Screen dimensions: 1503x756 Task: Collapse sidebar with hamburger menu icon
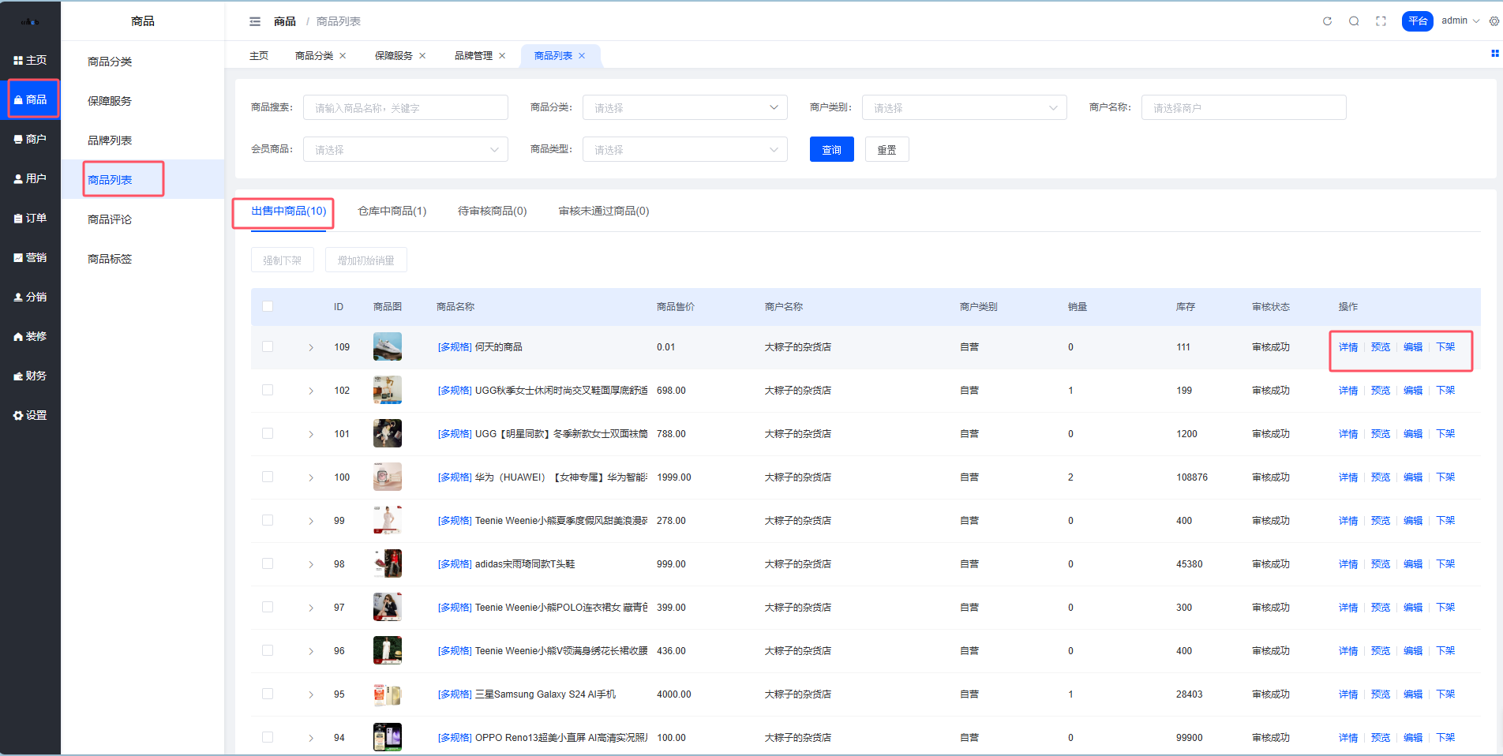(x=255, y=21)
